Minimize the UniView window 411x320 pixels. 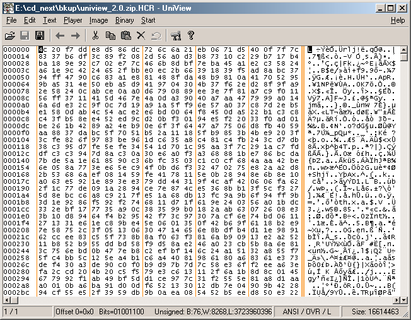380,8
